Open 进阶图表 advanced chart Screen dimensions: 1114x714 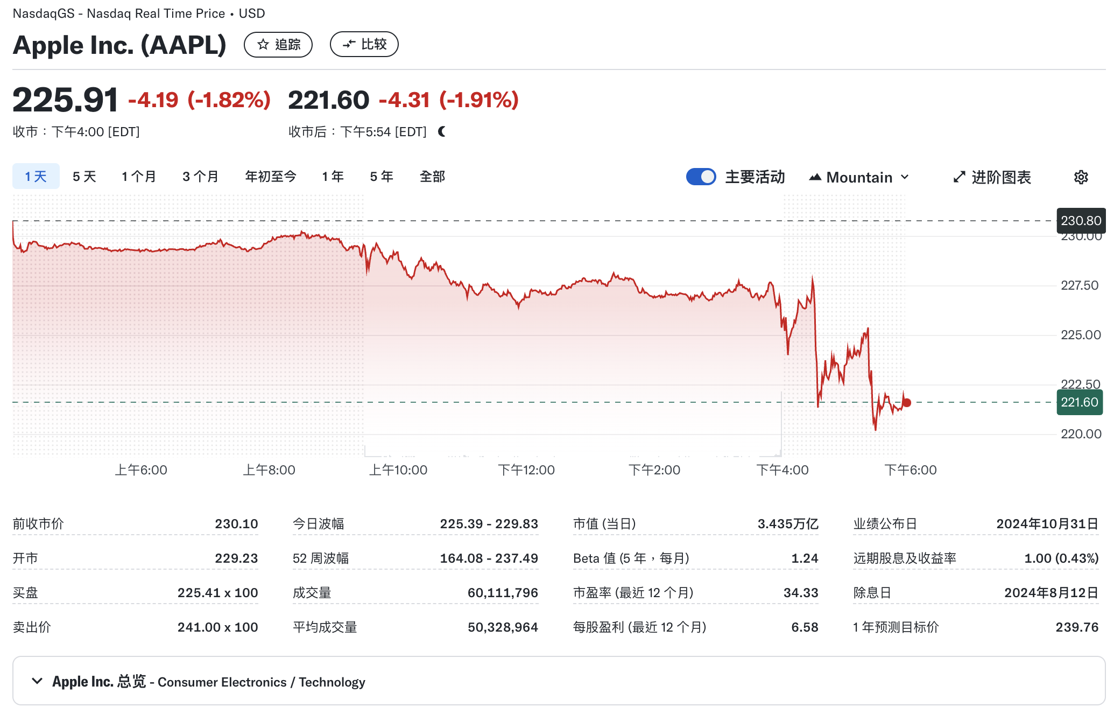click(x=992, y=177)
